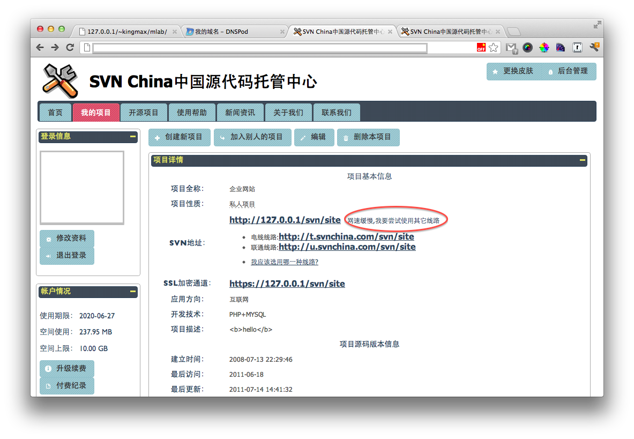Image resolution: width=634 pixels, height=439 pixels.
Task: Open the 使用帮助 navigation tab
Action: pyautogui.click(x=192, y=113)
